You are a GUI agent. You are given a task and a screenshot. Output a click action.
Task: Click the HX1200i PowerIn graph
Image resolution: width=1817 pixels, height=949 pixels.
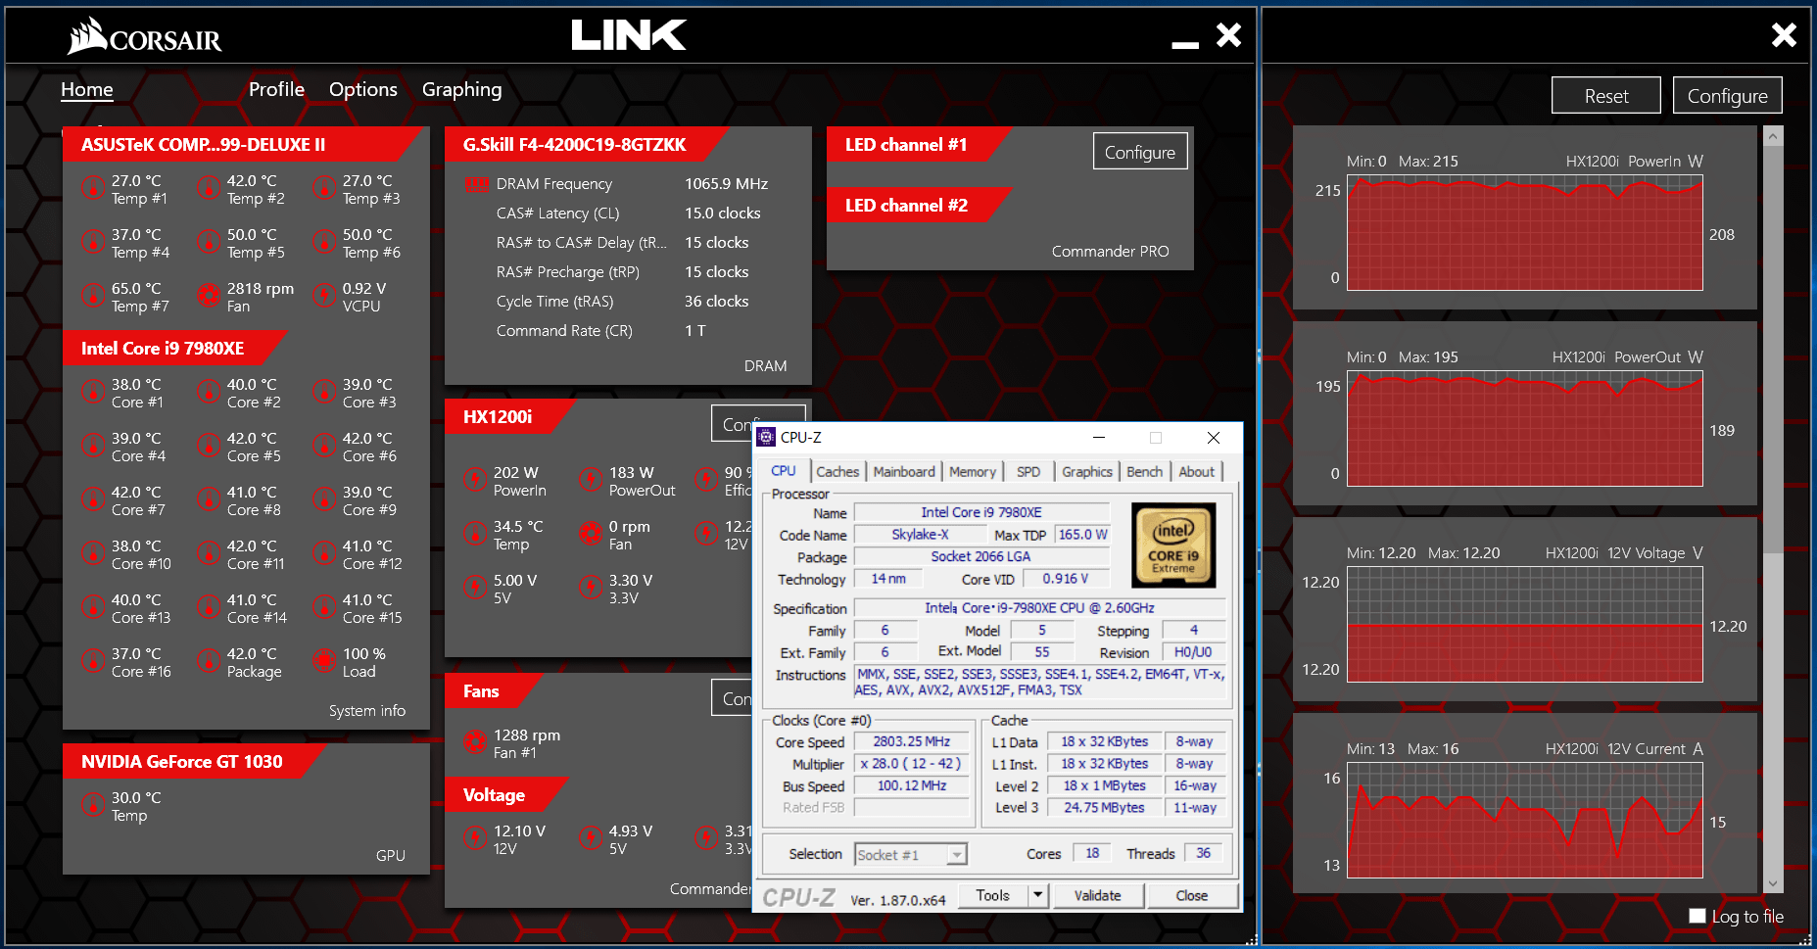(1525, 233)
